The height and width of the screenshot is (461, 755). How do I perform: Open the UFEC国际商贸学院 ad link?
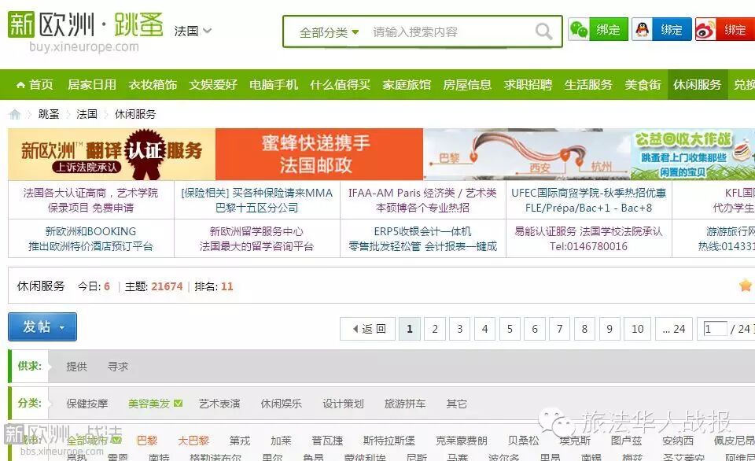point(589,200)
